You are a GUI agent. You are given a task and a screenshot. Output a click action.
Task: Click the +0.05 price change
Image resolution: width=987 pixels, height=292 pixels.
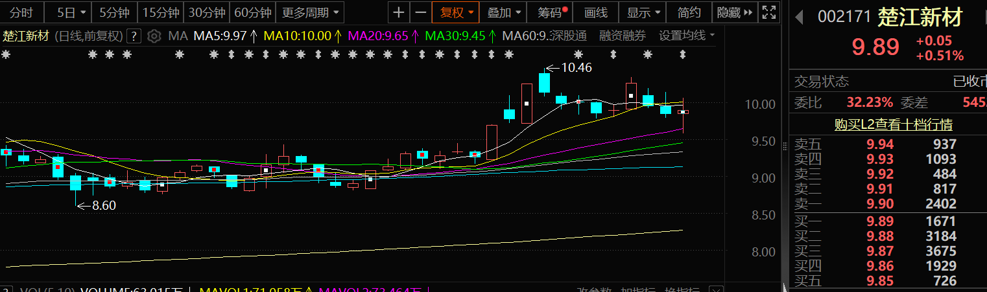(934, 41)
